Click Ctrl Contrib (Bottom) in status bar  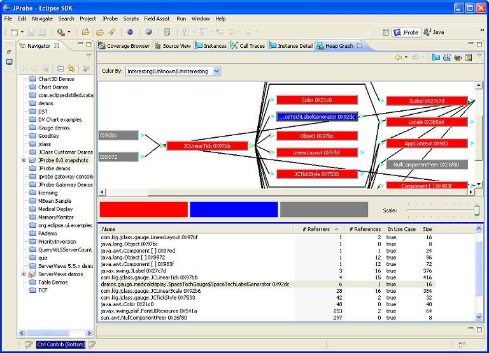click(61, 344)
